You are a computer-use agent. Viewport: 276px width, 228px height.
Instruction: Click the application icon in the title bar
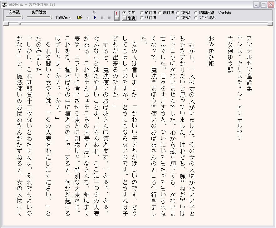pyautogui.click(x=5, y=5)
